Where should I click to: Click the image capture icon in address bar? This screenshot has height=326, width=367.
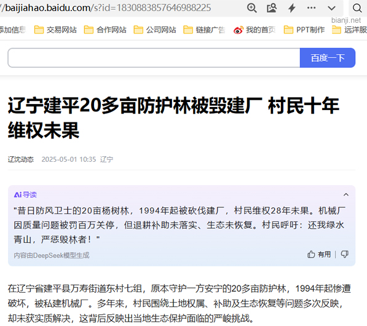tap(272, 8)
